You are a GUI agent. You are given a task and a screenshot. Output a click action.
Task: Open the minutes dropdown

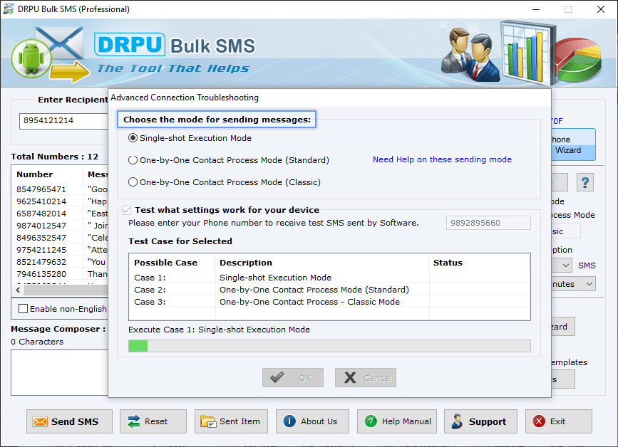pyautogui.click(x=589, y=284)
